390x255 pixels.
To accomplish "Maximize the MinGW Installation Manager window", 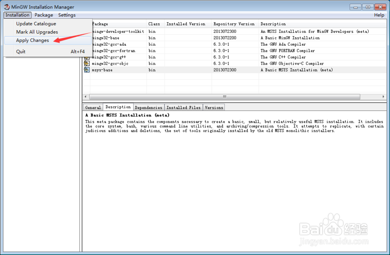I will [368, 7].
